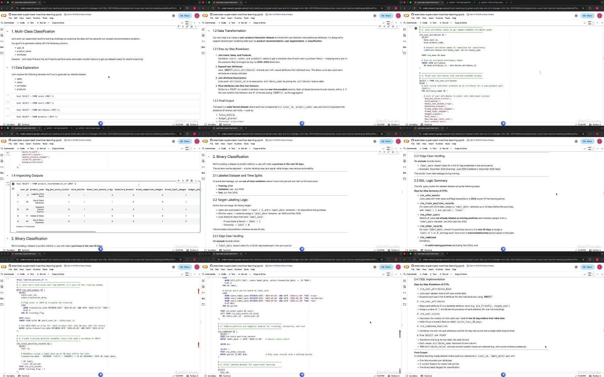Image resolution: width=604 pixels, height=377 pixels.
Task: Reload page in 2.2 Target Labeling Logic window
Action: coord(213,134)
